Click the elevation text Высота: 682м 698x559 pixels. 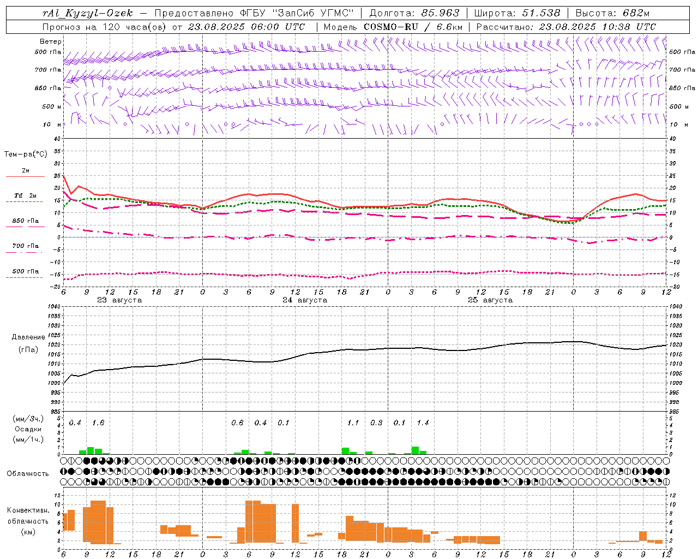[612, 13]
